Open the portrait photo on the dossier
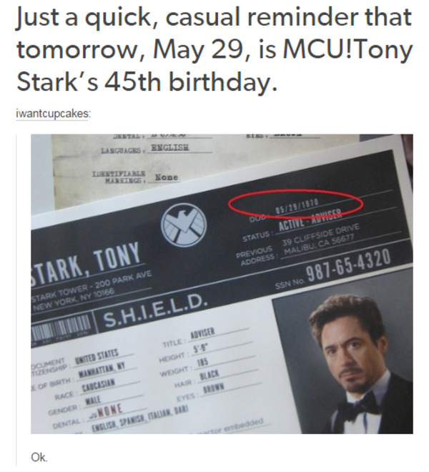 tap(342, 365)
